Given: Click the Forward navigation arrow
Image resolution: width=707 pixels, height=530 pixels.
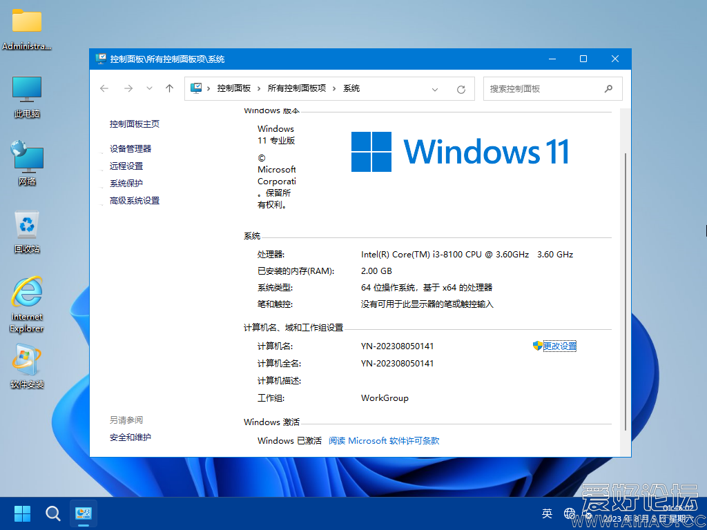Looking at the screenshot, I should 128,88.
